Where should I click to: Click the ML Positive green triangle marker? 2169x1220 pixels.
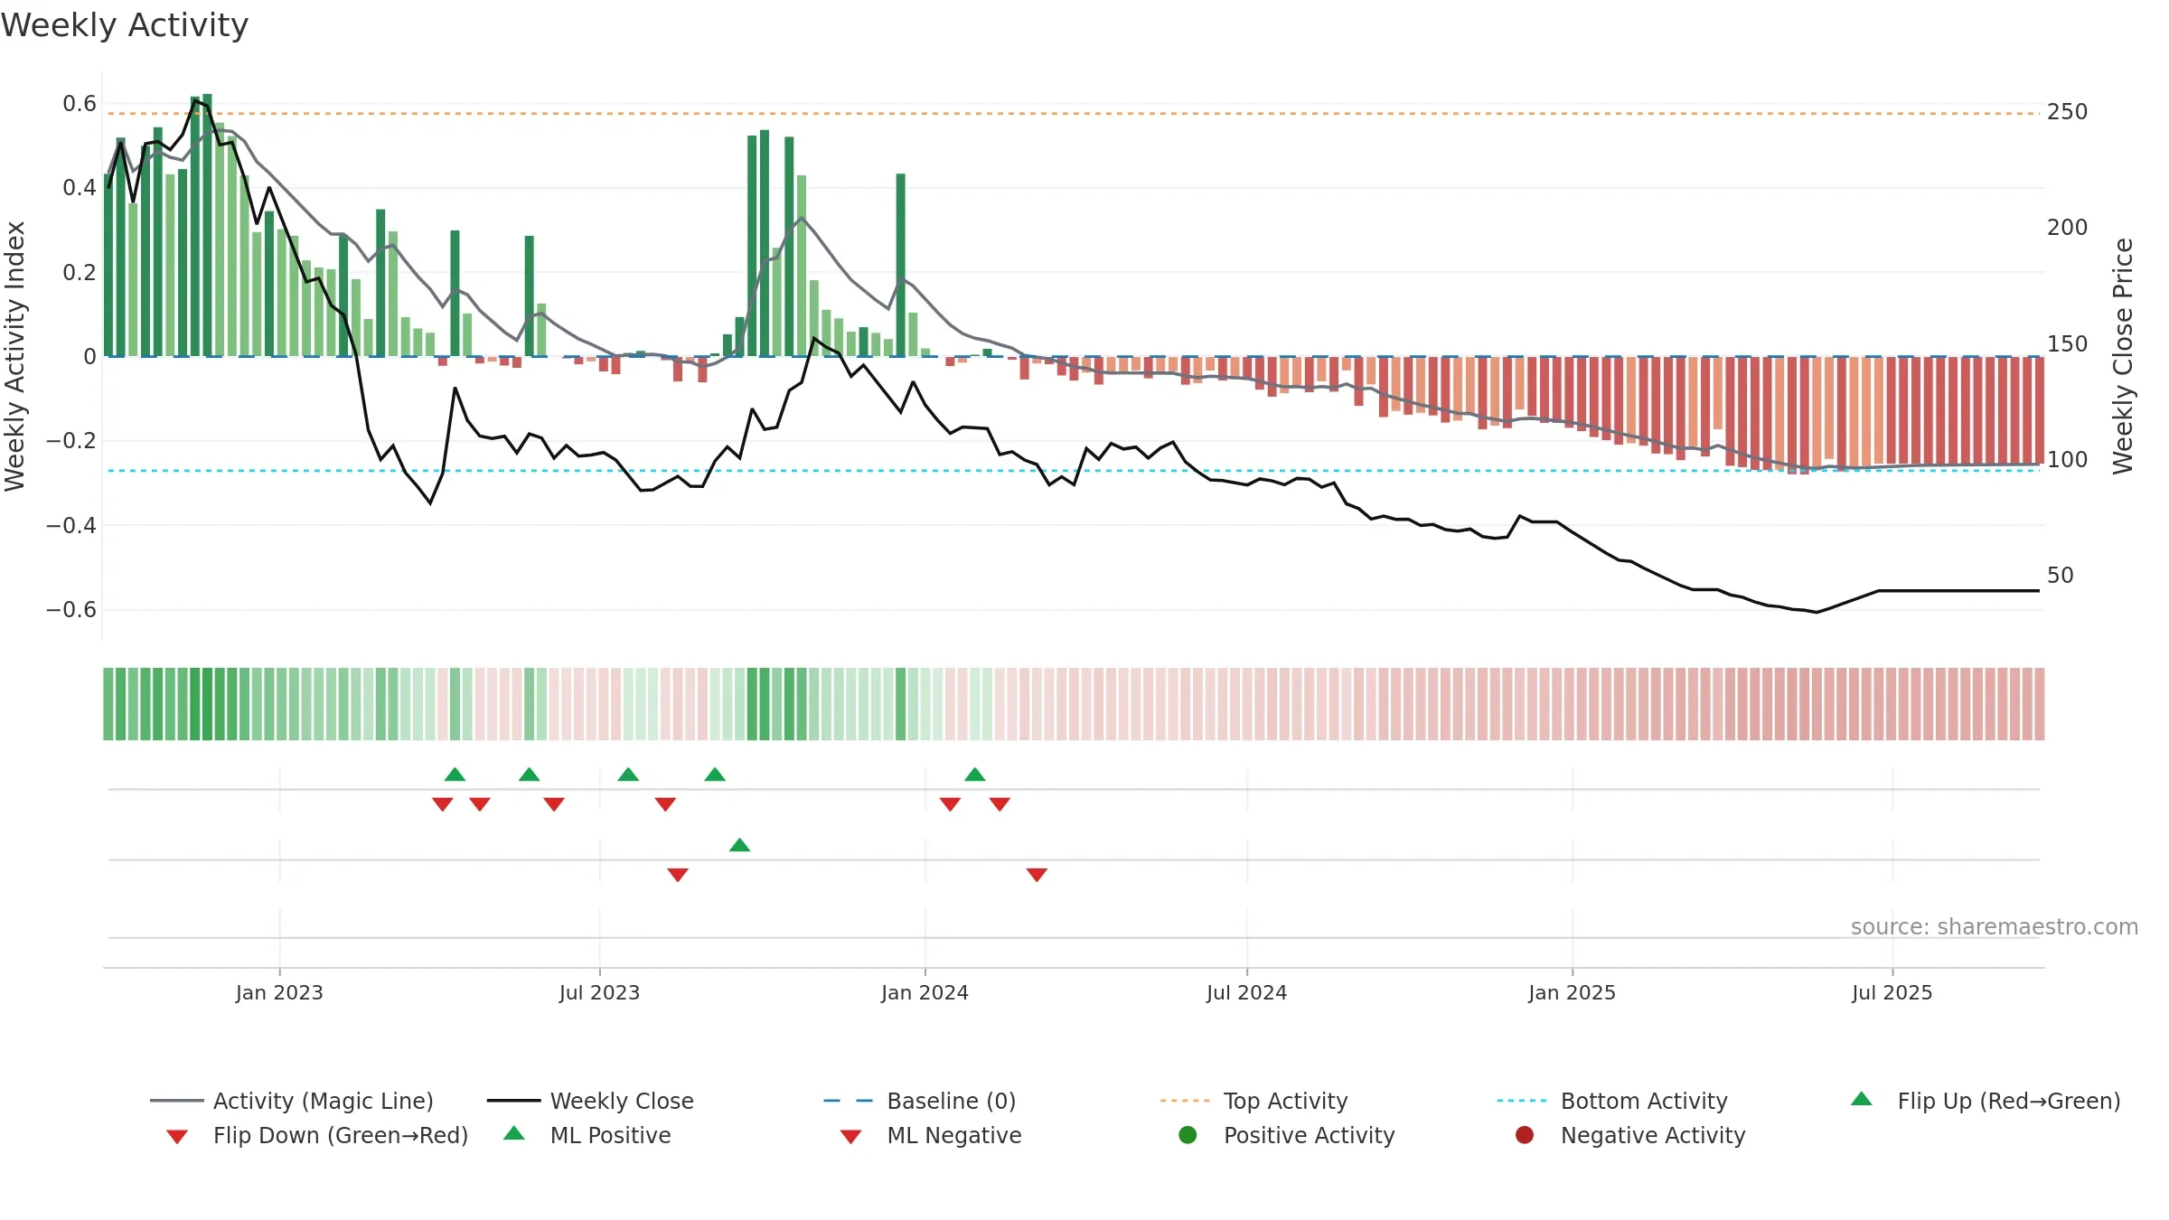point(739,845)
